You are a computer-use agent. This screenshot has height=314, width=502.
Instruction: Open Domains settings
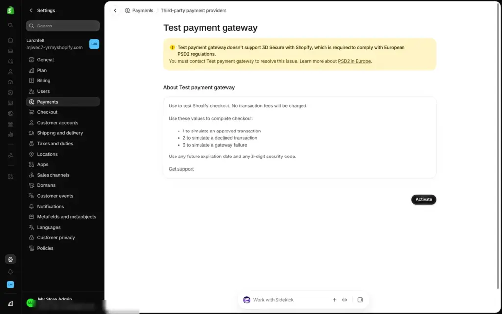click(x=63, y=185)
